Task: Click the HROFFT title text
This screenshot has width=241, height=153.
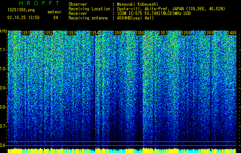Action: pyautogui.click(x=39, y=3)
